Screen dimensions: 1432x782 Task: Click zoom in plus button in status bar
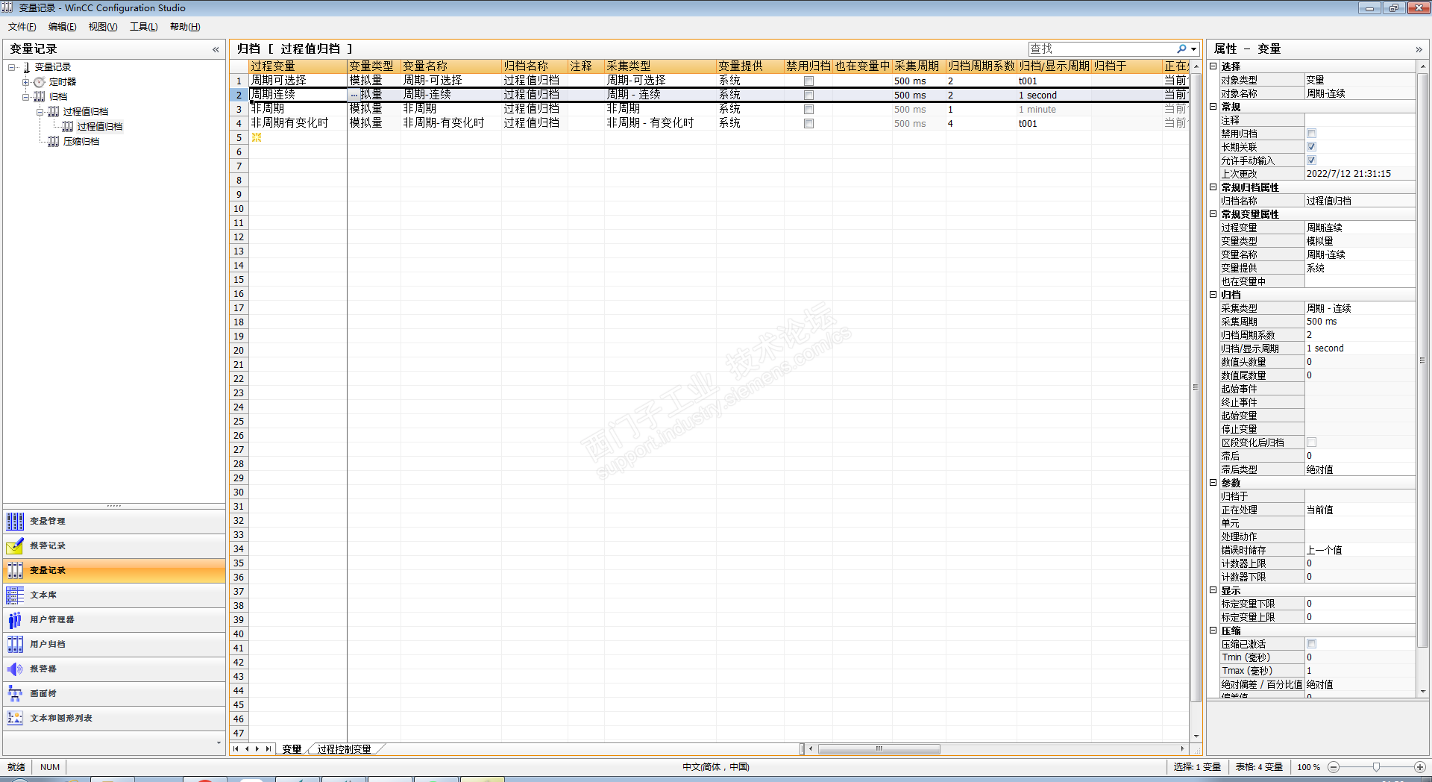[1420, 767]
